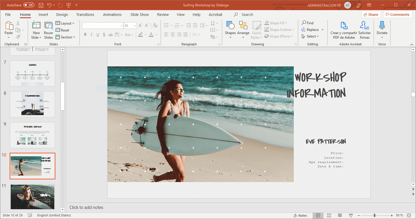This screenshot has width=416, height=219.
Task: Open Font Color swatch button
Action: [151, 35]
